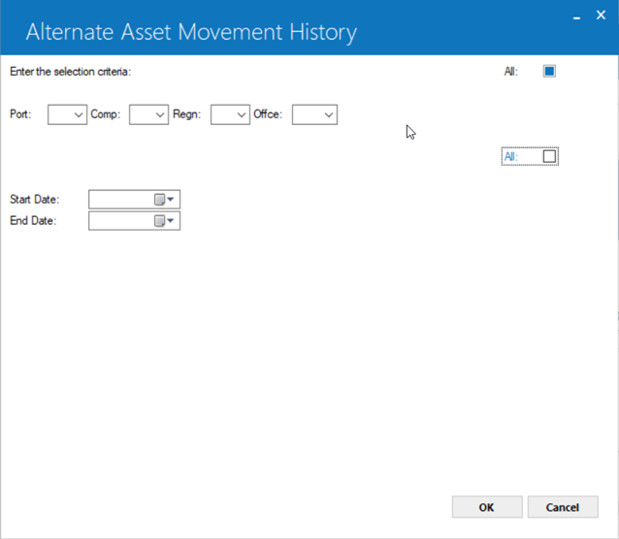Open the End Date calendar icon
The width and height of the screenshot is (619, 539).
click(159, 221)
